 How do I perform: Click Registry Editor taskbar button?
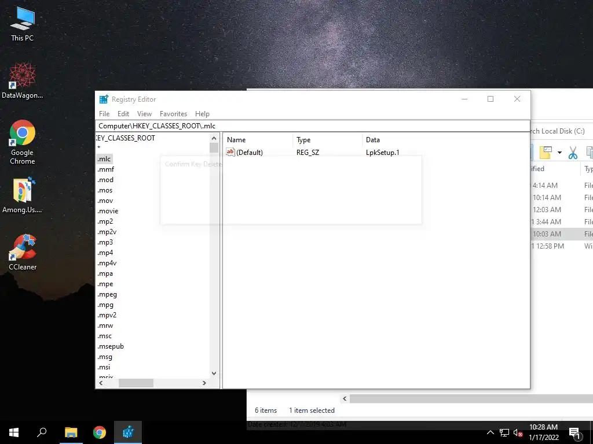click(x=128, y=432)
